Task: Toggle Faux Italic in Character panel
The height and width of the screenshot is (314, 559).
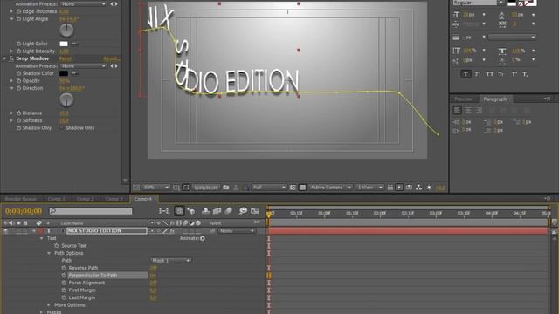Action: pyautogui.click(x=477, y=74)
